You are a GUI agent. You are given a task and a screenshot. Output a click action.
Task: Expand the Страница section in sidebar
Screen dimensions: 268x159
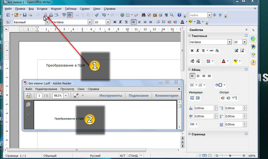coord(189,134)
